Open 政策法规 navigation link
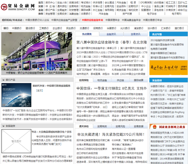188x164 pixels. pos(74,3)
